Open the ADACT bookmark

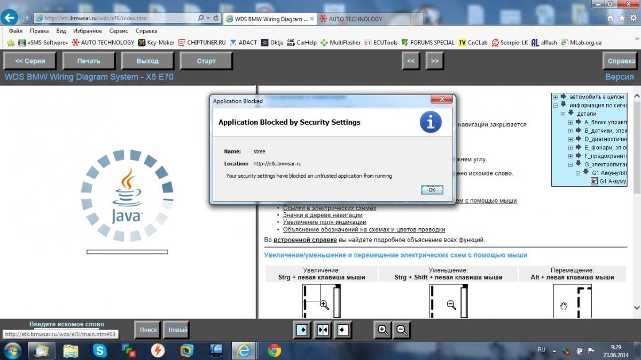point(244,43)
